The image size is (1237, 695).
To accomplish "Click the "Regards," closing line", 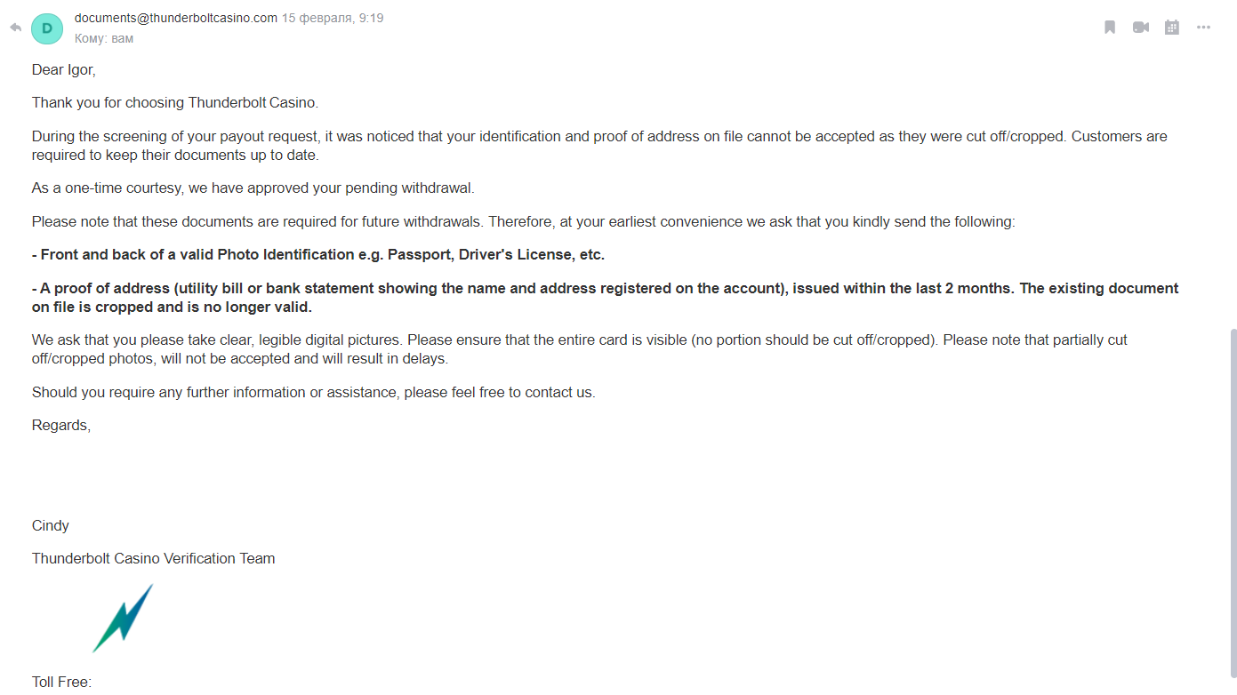I will 61,426.
